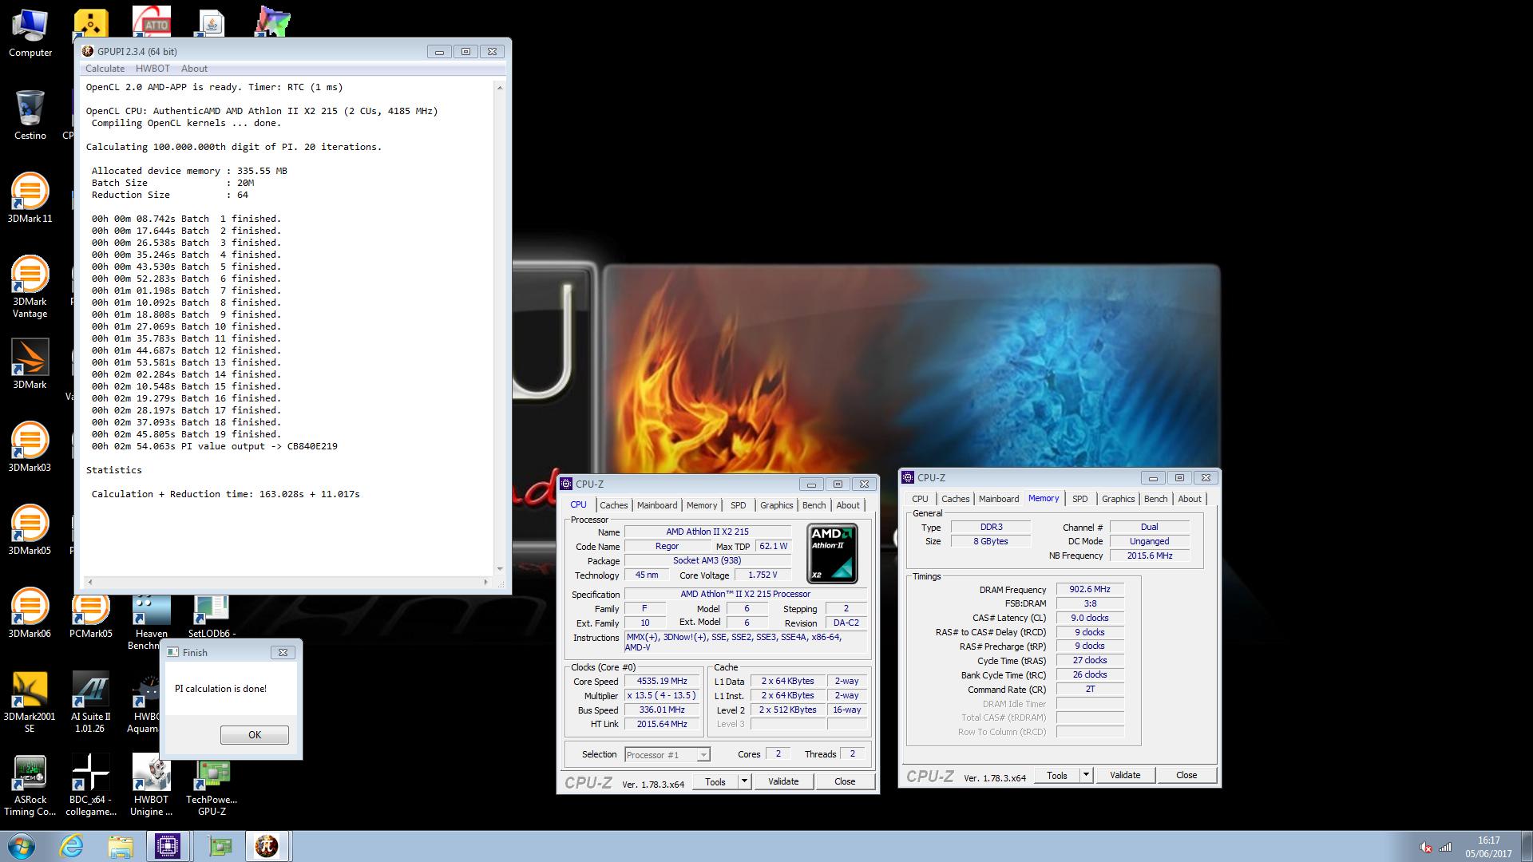The width and height of the screenshot is (1533, 862).
Task: Click OK in the Finish dialog
Action: pos(254,735)
